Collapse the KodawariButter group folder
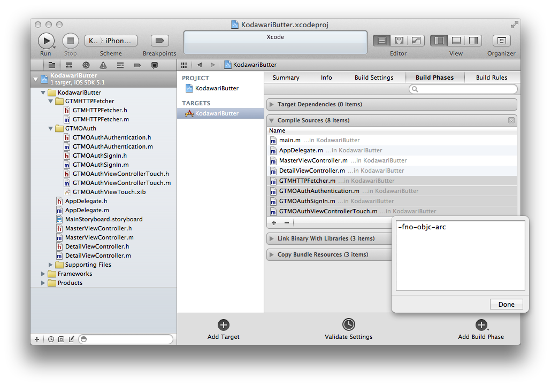 tap(43, 92)
